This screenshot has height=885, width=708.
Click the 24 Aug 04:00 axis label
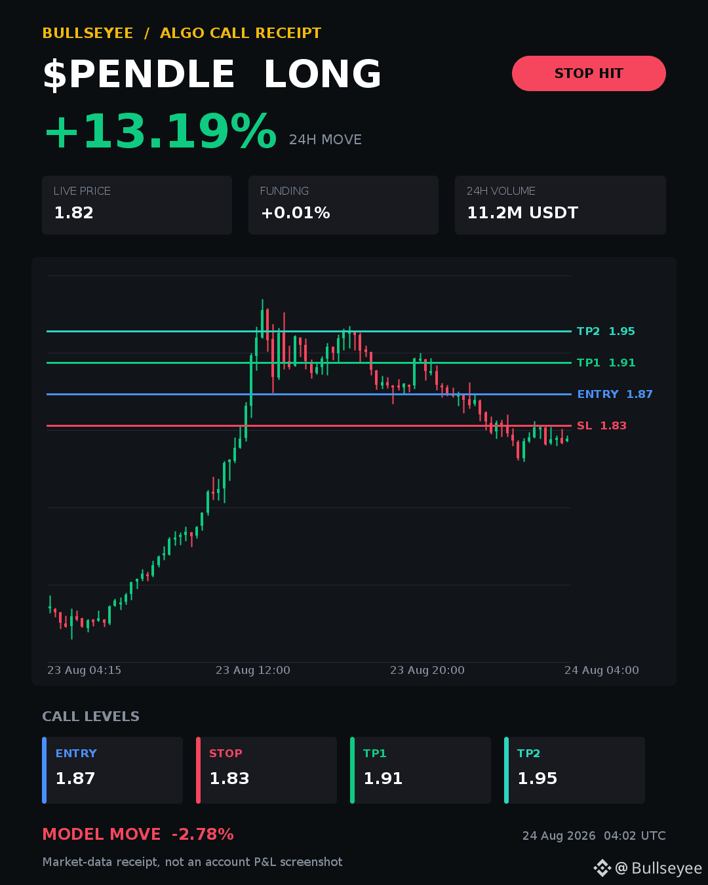pos(602,670)
